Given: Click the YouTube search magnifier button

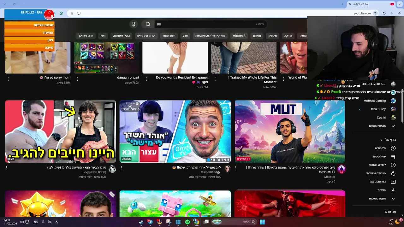Looking at the screenshot, I should click(148, 24).
